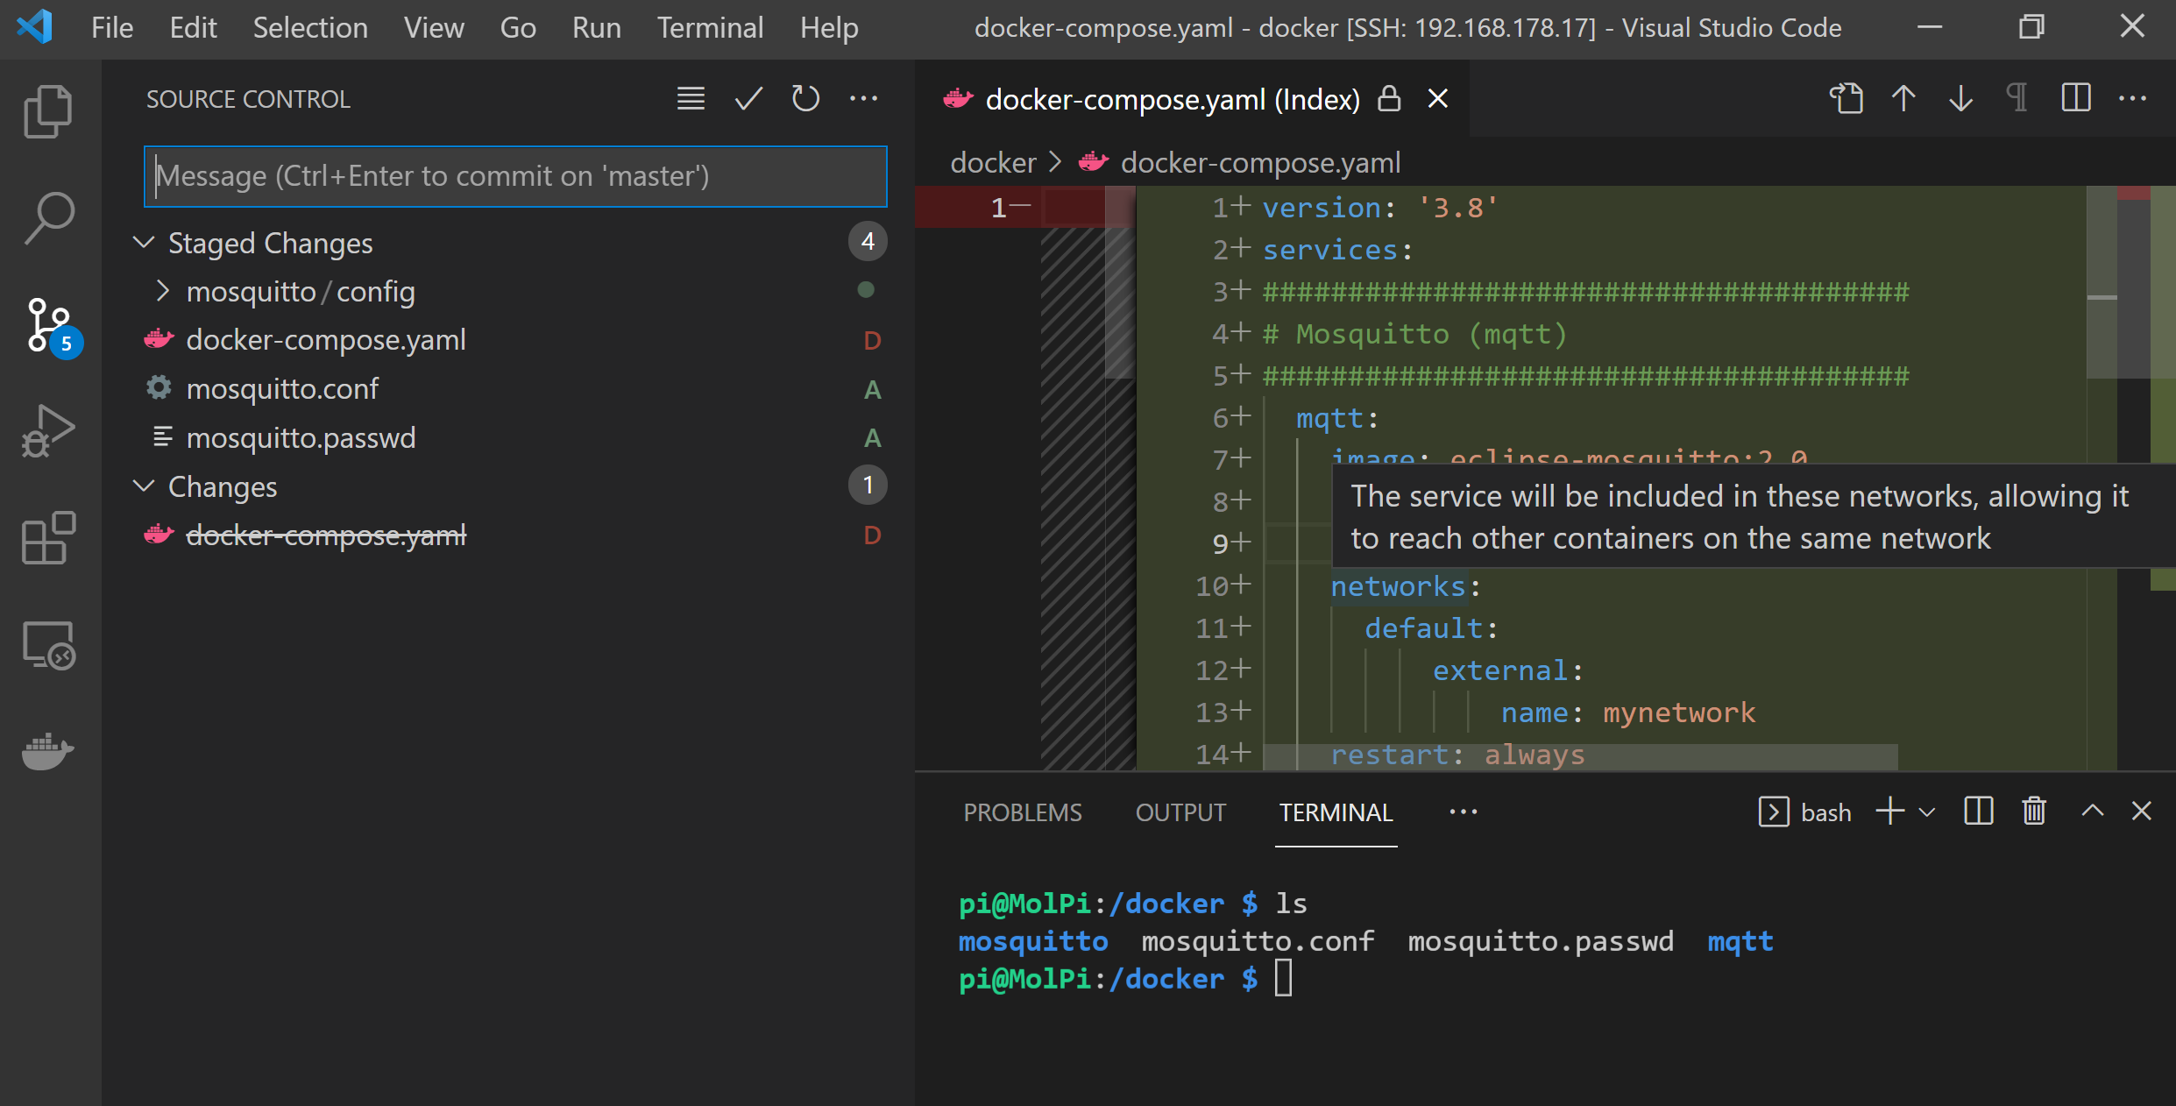
Task: Open the new terminal launch profile dropdown
Action: pos(1927,812)
